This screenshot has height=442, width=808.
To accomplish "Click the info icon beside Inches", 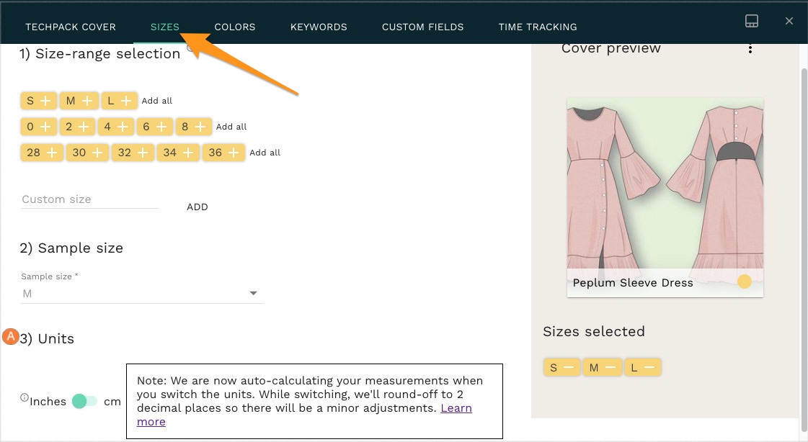I will coord(25,397).
